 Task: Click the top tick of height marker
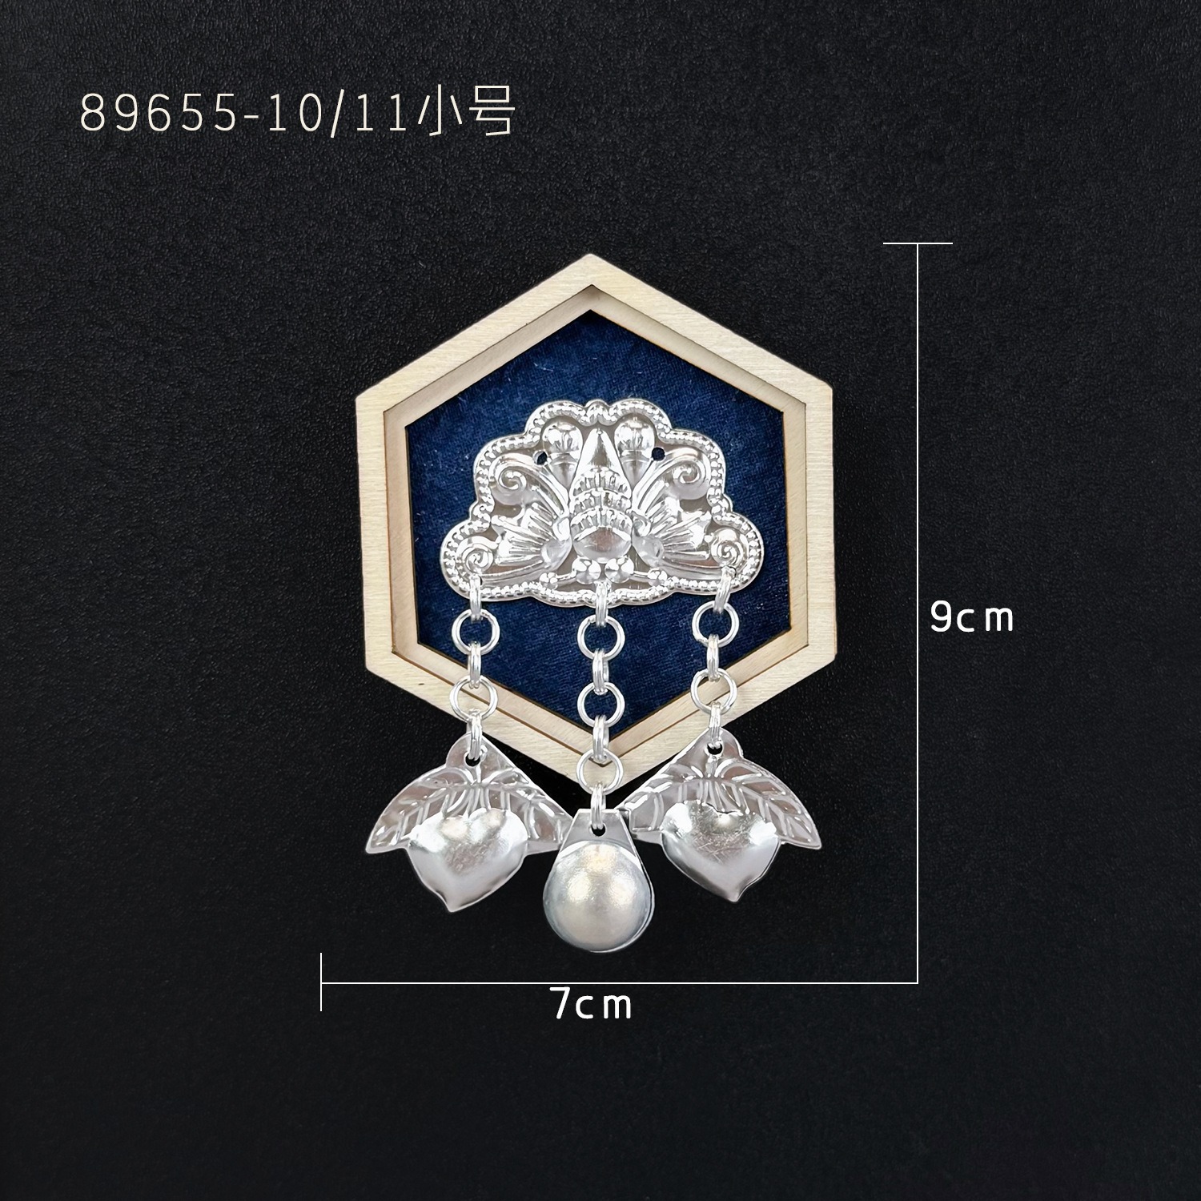(x=918, y=242)
